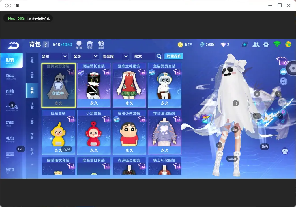This screenshot has width=296, height=207.
Task: Click the 角色 badge on 蓝猫警员套装
Action: click(x=152, y=72)
